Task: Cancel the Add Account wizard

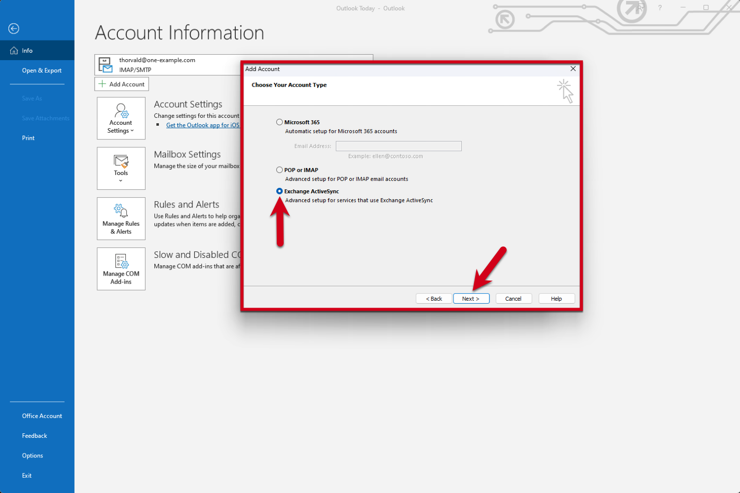Action: pos(513,298)
